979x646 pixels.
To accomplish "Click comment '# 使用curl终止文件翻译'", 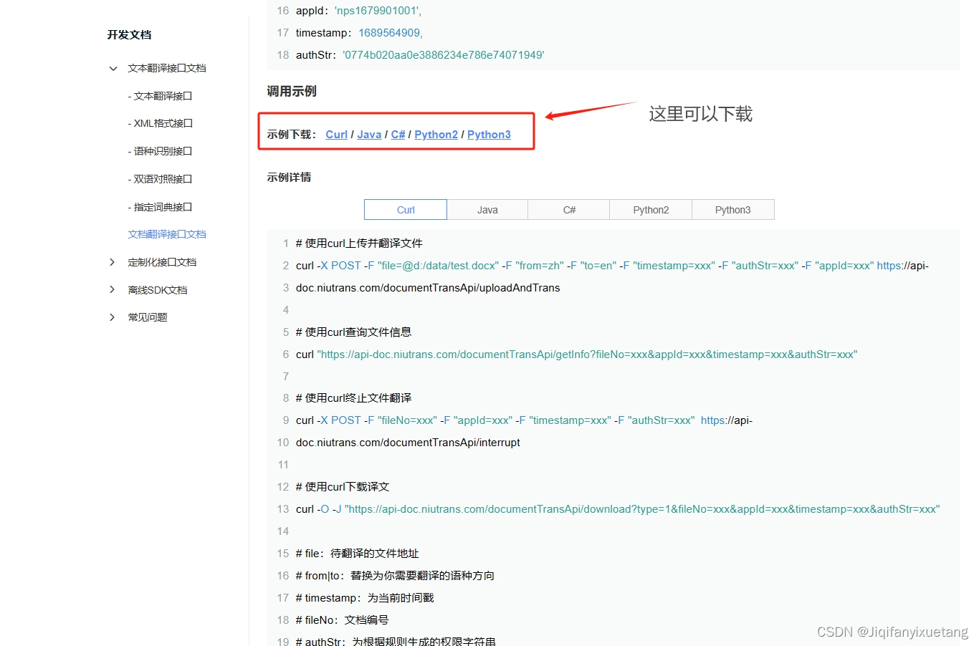I will (x=353, y=398).
